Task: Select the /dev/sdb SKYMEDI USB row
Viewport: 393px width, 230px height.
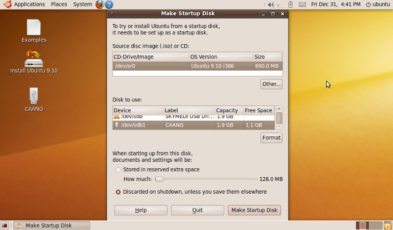Action: click(x=194, y=117)
